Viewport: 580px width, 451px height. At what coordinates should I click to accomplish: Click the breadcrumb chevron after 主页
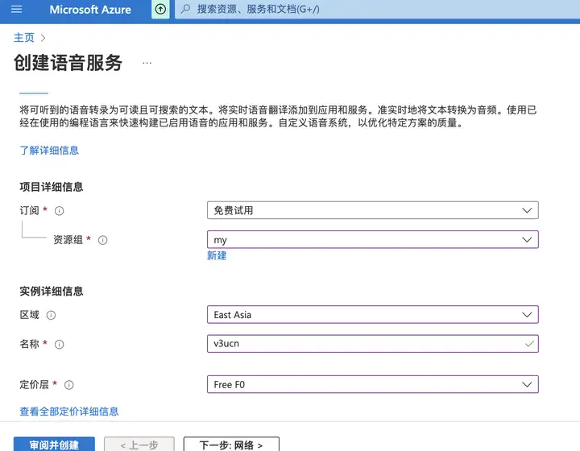[x=43, y=38]
